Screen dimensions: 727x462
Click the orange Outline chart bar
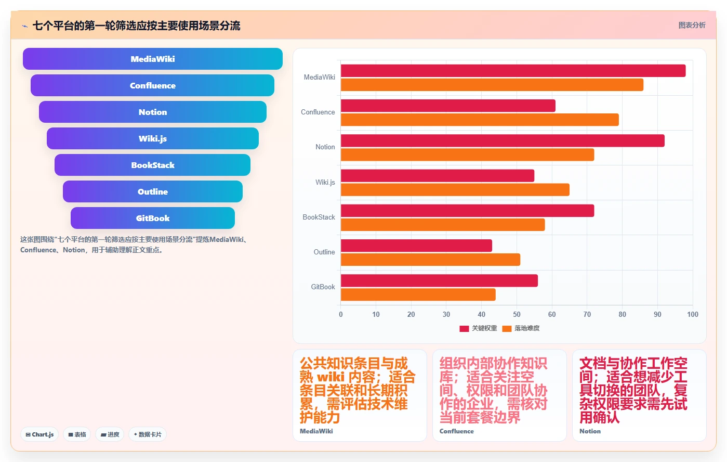coord(430,260)
